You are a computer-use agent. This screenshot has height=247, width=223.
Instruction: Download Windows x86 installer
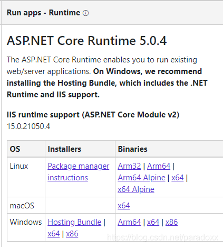pos(72,234)
